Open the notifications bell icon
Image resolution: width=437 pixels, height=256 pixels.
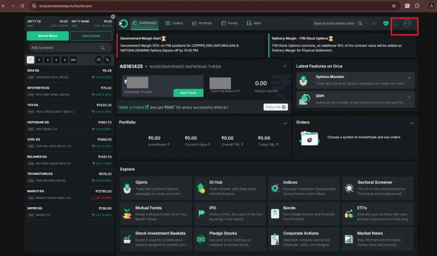(396, 23)
